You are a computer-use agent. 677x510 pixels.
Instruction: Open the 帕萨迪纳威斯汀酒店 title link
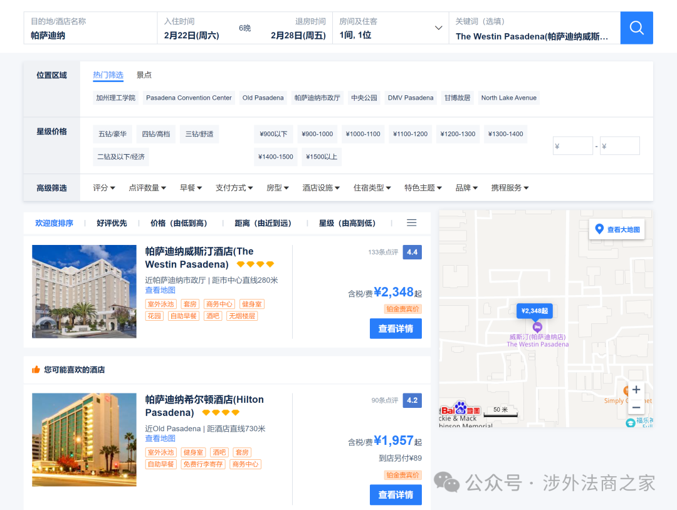tap(199, 258)
